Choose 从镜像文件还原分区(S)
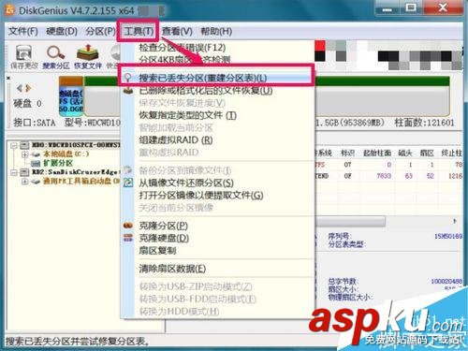 point(186,183)
